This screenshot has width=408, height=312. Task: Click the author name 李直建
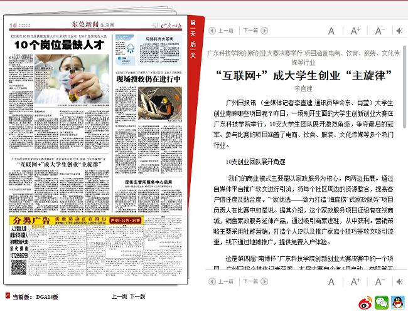[x=303, y=88]
